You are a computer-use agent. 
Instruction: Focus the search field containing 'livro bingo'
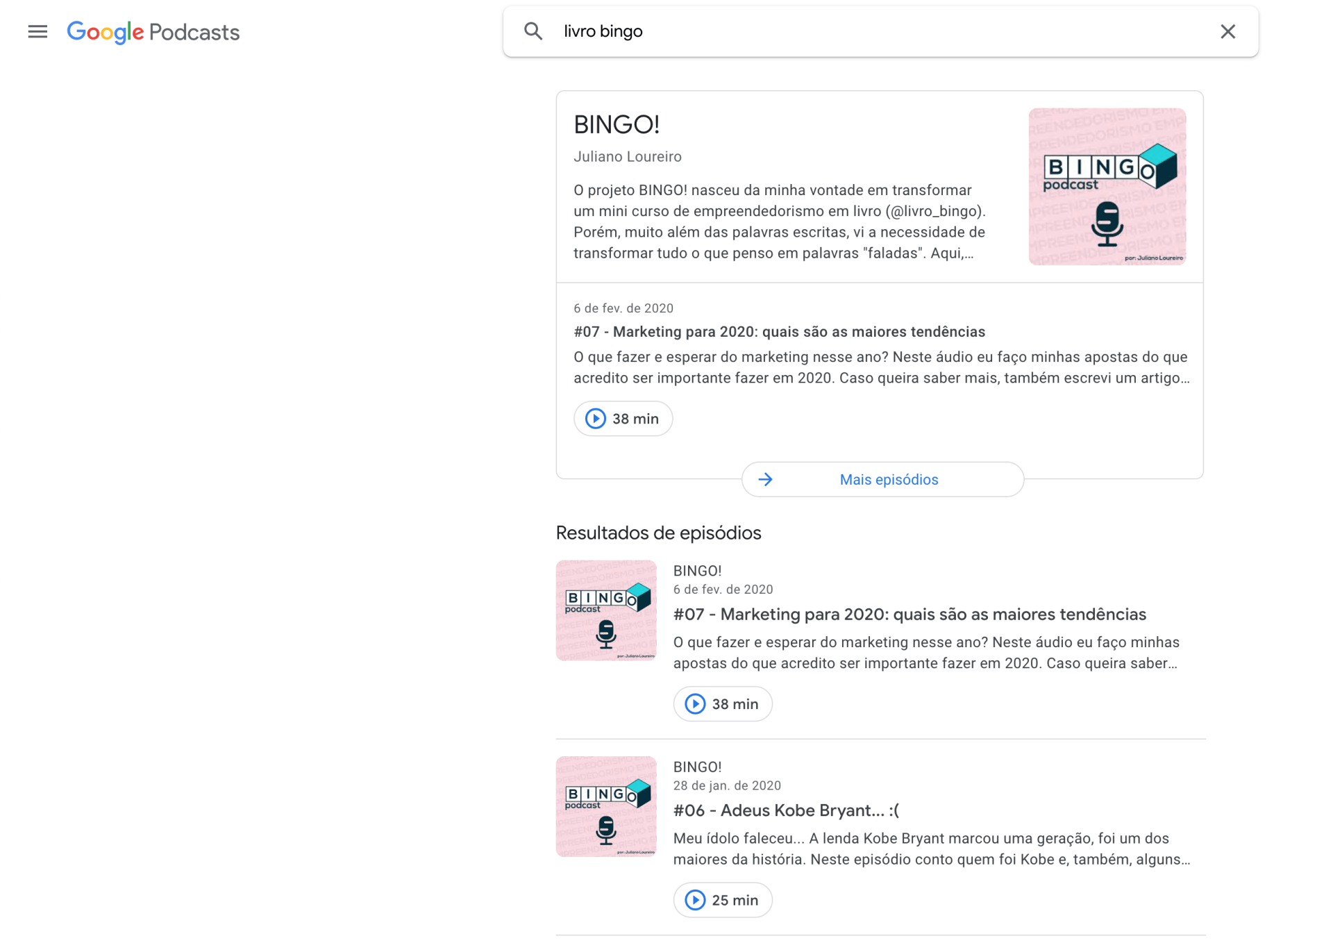(880, 31)
